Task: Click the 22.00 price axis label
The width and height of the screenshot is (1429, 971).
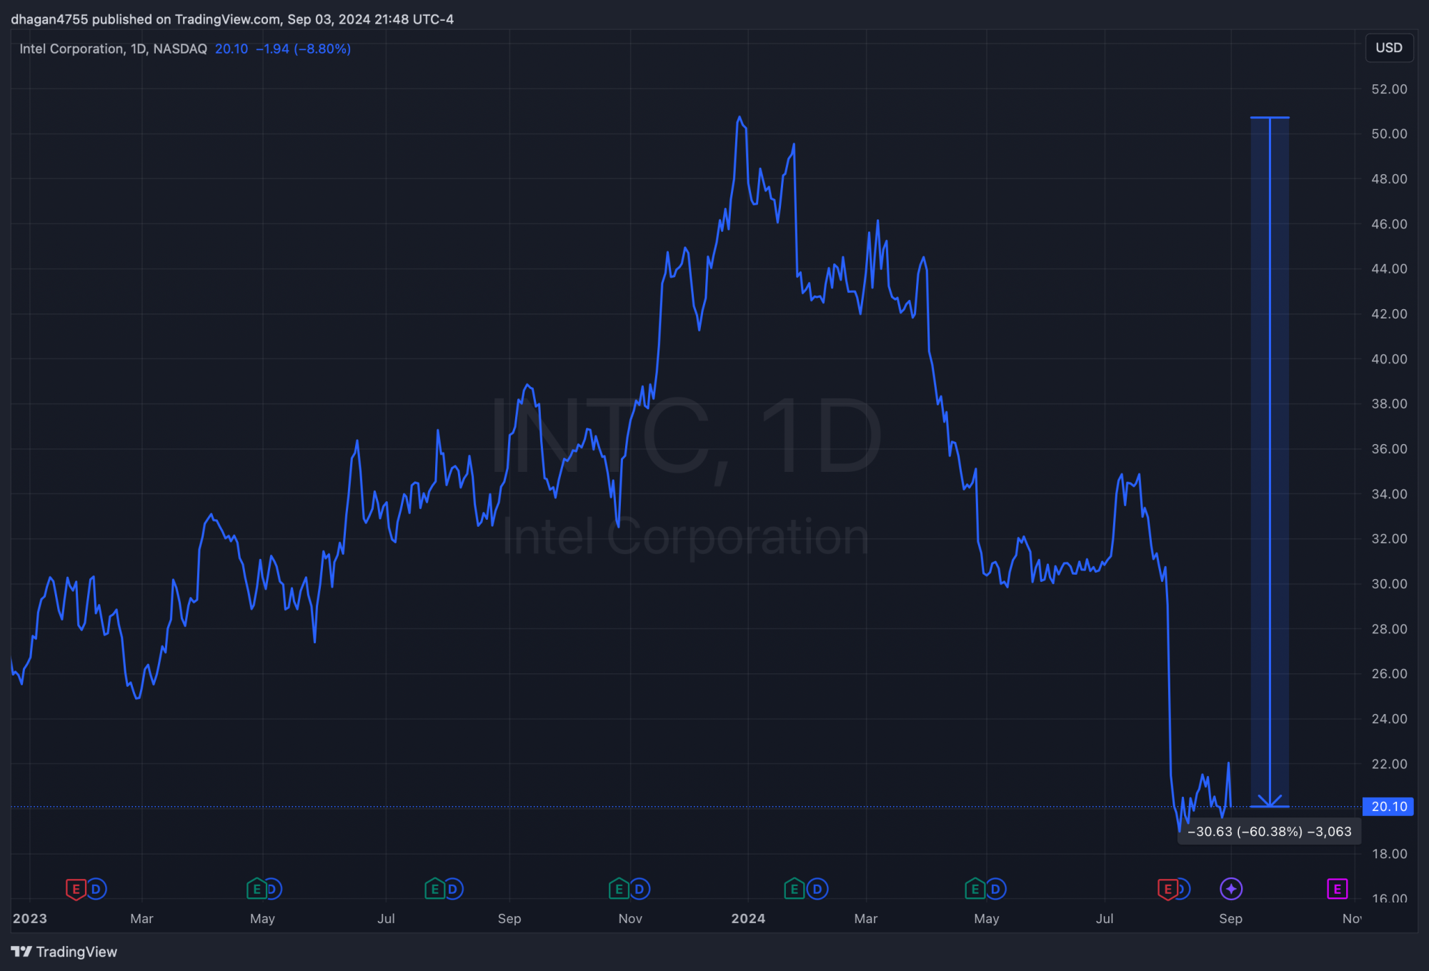Action: 1389,764
